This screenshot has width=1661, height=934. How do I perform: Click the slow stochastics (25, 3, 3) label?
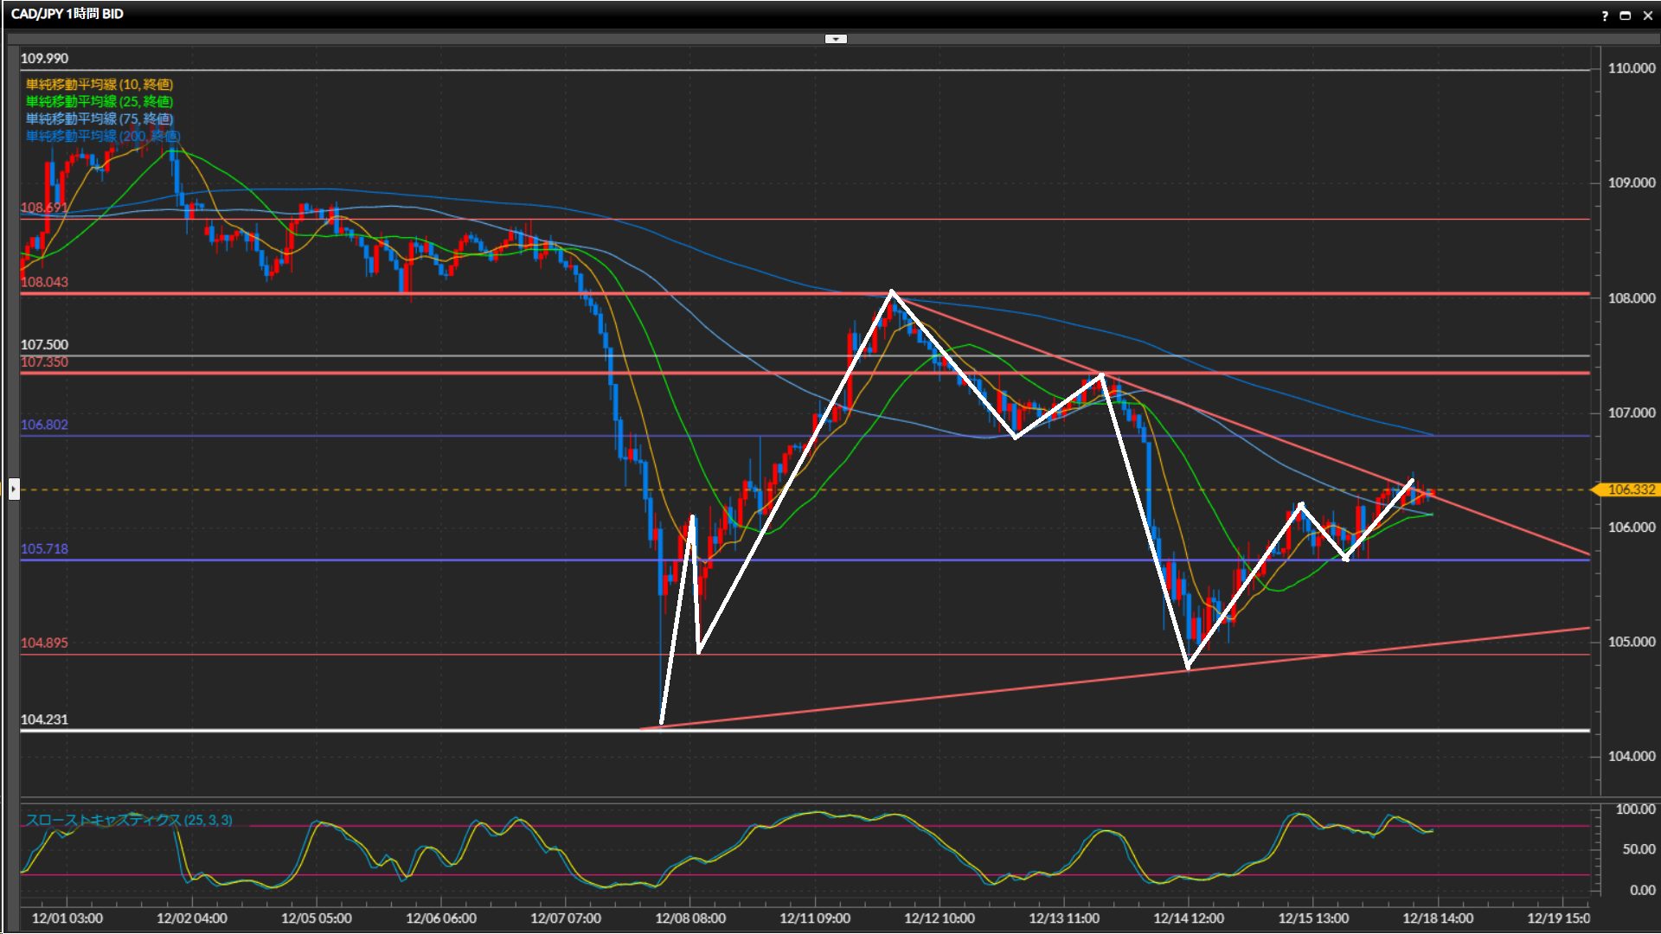(129, 820)
